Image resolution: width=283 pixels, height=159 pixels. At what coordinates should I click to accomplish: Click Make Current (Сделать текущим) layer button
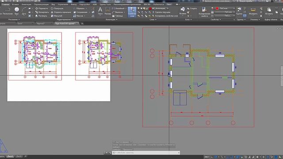(x=161, y=12)
